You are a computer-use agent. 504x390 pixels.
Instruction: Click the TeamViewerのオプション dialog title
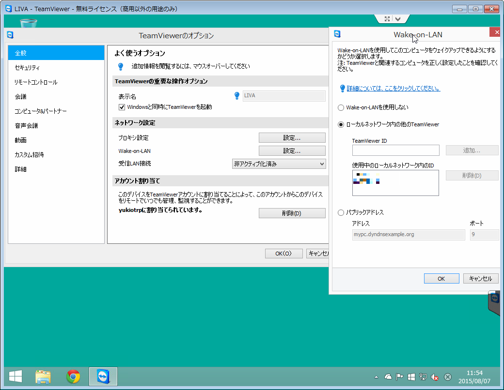176,35
